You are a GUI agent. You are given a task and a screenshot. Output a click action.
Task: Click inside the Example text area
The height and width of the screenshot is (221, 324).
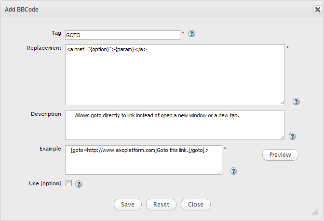pos(143,160)
